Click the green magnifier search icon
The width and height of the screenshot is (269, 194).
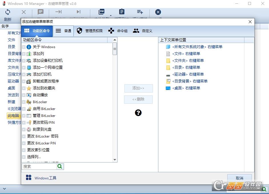[x=60, y=166]
